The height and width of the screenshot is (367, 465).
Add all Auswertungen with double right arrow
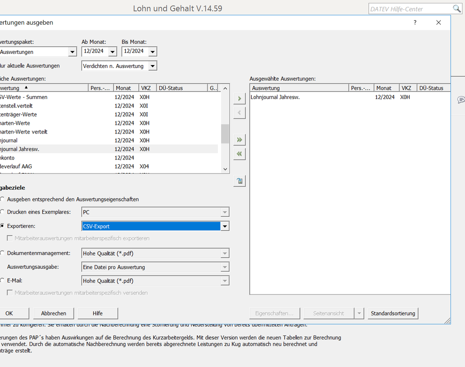pyautogui.click(x=239, y=140)
